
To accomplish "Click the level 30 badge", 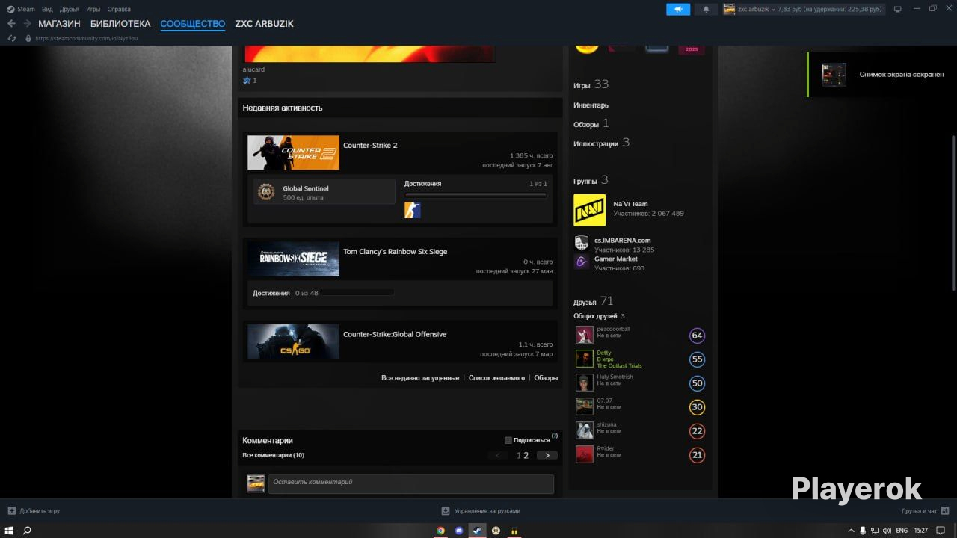I will click(697, 407).
